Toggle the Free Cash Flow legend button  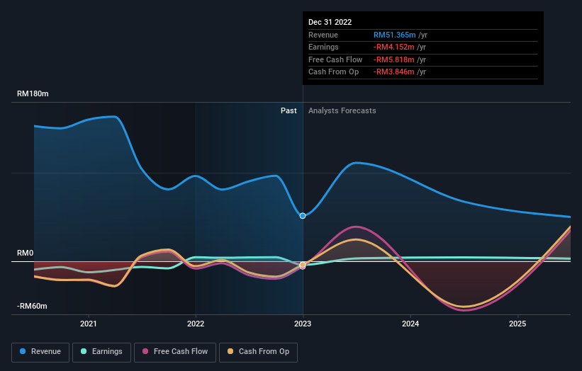coord(175,352)
